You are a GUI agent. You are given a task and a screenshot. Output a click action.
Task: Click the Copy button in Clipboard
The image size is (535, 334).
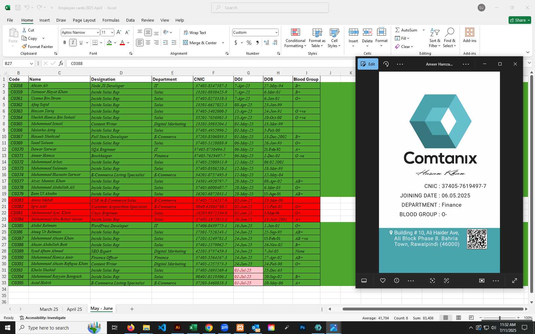coord(30,38)
